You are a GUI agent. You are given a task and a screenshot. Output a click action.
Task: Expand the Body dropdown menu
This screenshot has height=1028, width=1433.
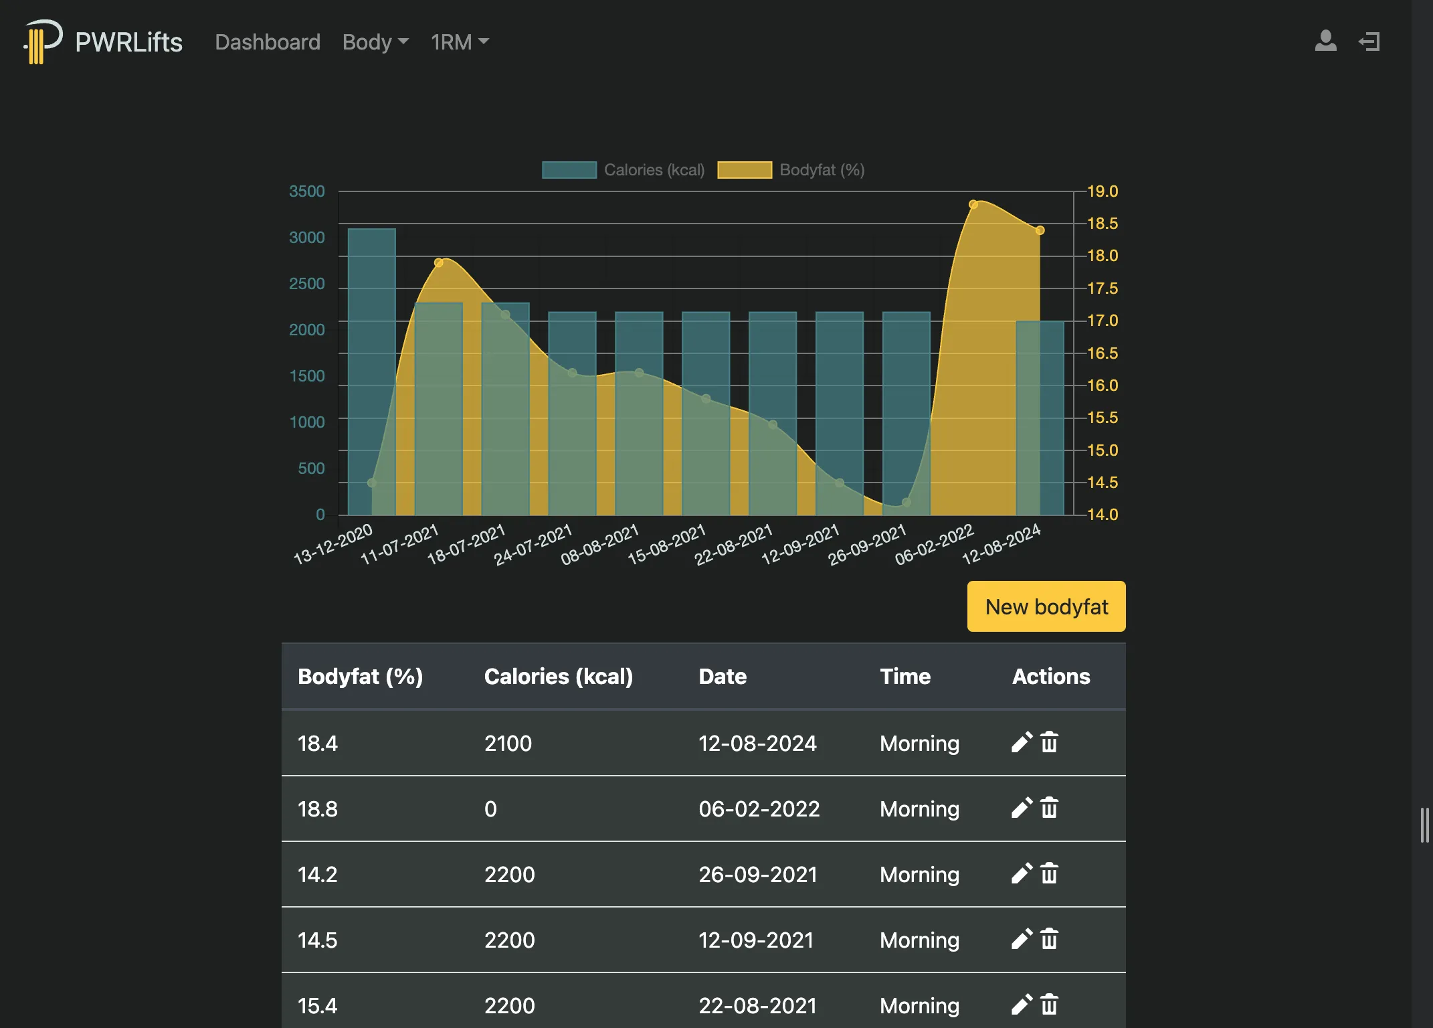click(375, 42)
